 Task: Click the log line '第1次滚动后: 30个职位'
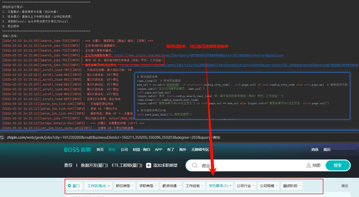click(x=61, y=75)
